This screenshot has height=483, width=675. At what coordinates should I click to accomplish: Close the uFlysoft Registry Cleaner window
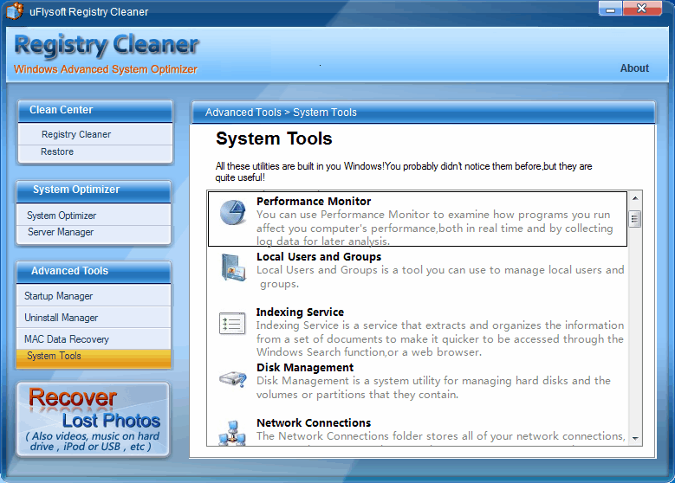point(642,9)
